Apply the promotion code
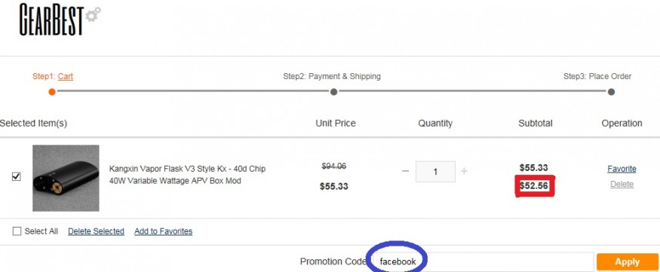 pos(627,261)
